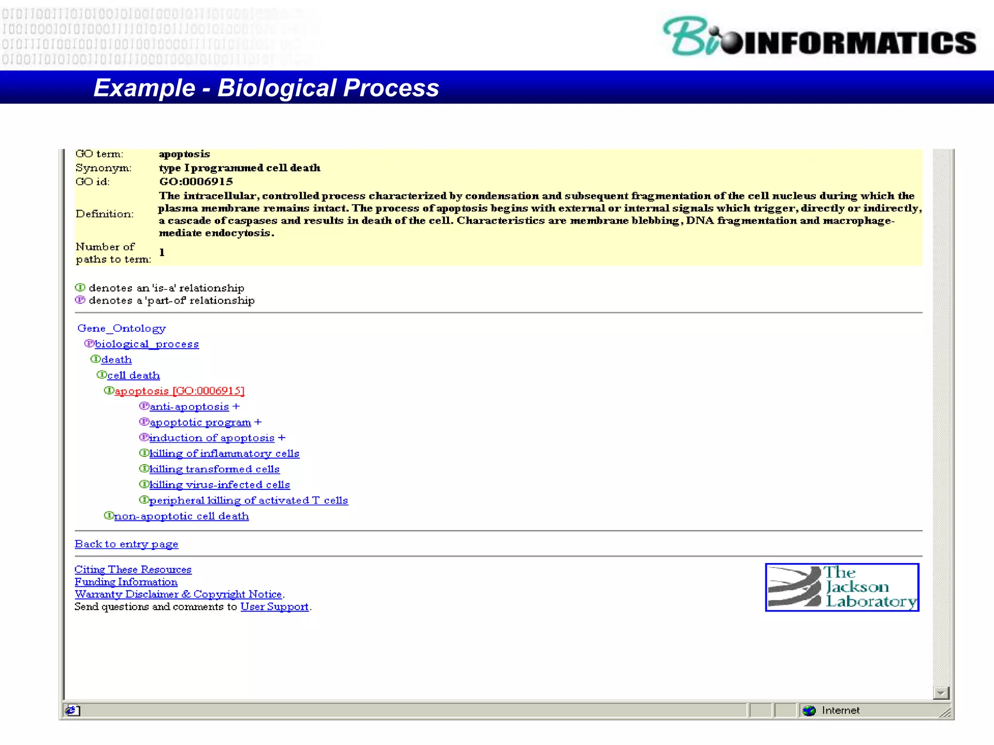Expand anti-apoptosis with its plus sign
This screenshot has width=994, height=745.
(x=236, y=407)
